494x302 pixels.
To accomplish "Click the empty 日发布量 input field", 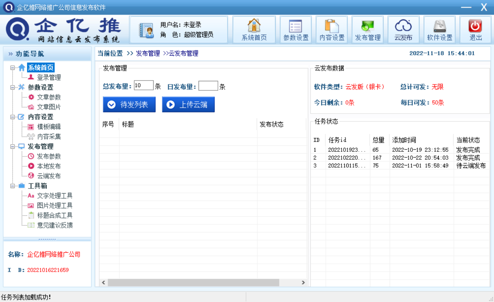I will point(208,86).
